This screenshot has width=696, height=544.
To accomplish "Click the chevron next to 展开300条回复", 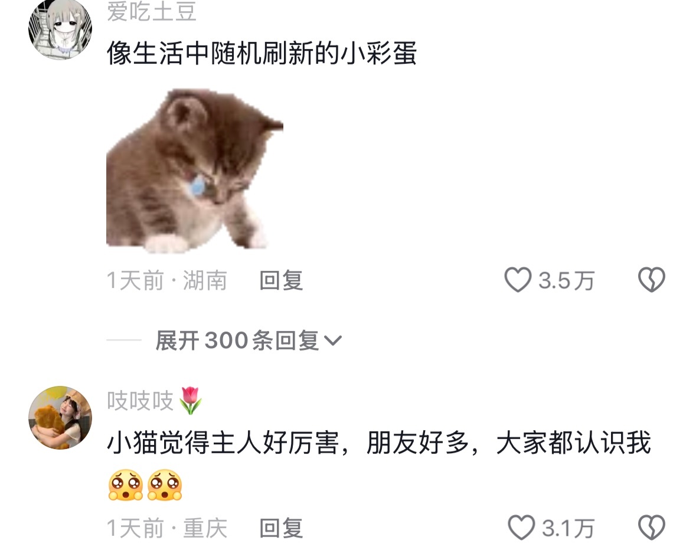I will [x=333, y=341].
